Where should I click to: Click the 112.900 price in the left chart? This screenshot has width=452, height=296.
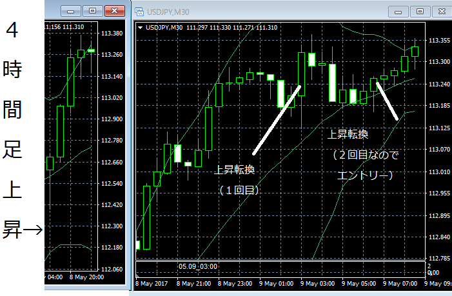(x=112, y=119)
